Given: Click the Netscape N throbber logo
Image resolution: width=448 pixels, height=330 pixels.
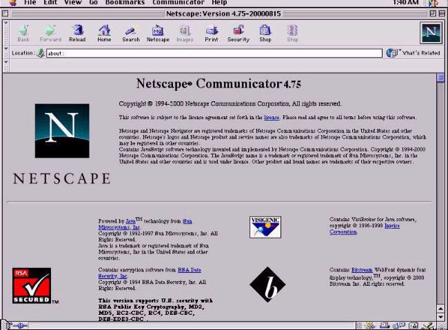Looking at the screenshot, I should point(431,32).
